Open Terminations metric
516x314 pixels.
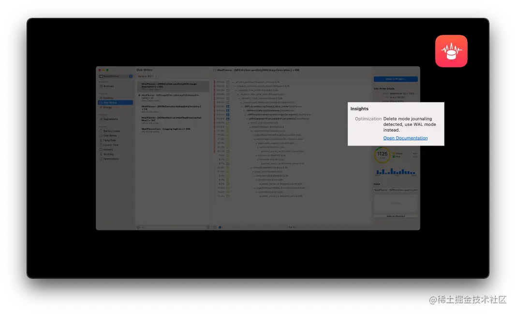(111, 159)
